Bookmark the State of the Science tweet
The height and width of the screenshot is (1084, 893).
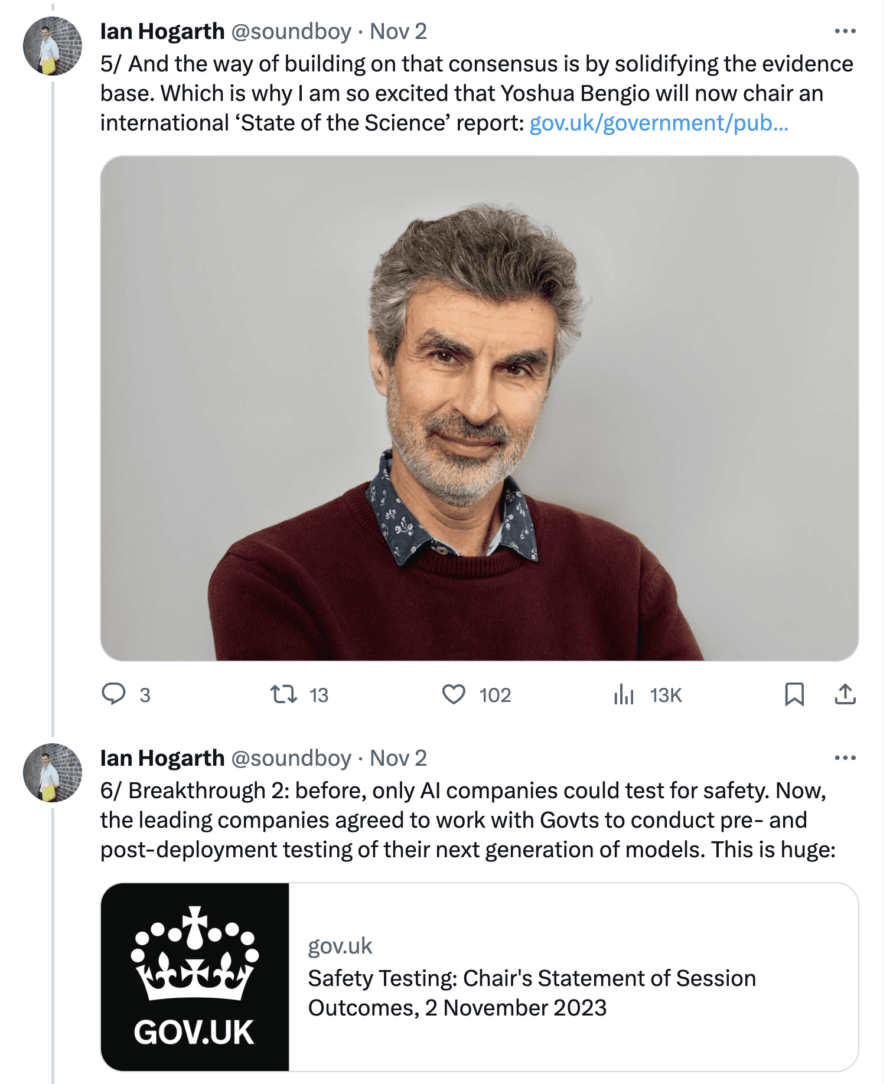point(794,694)
